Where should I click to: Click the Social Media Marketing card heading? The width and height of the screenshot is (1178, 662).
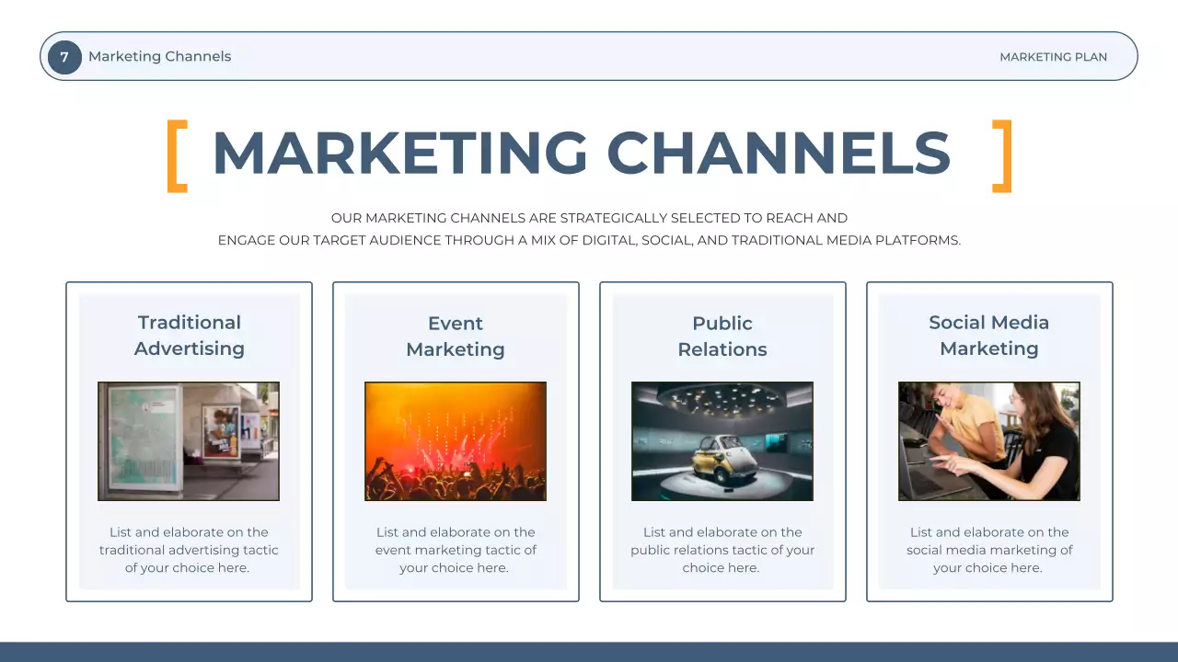(x=988, y=336)
